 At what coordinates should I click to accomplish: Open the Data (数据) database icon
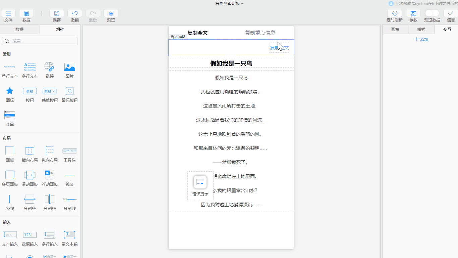(x=26, y=13)
